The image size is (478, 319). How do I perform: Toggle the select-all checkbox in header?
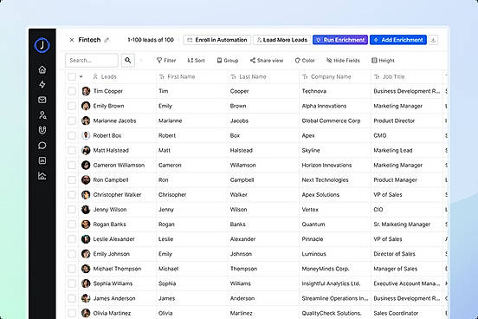72,76
